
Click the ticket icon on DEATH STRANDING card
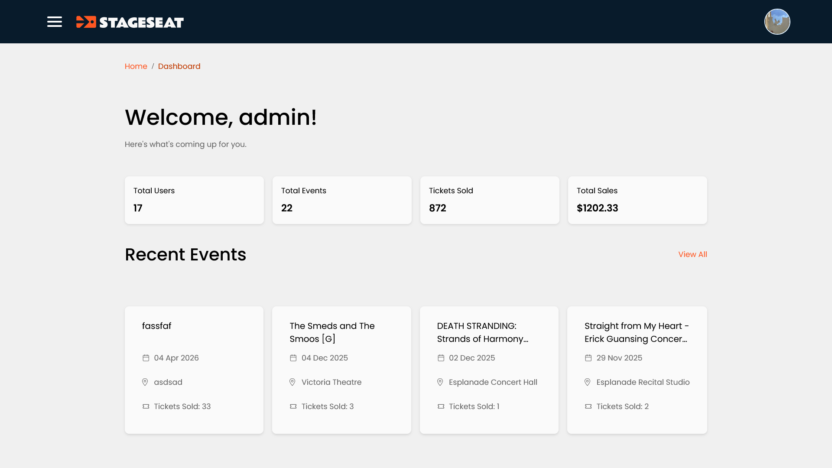coord(441,406)
